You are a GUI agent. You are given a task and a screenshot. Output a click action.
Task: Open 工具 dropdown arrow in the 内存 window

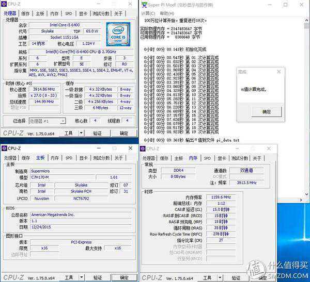[220, 277]
